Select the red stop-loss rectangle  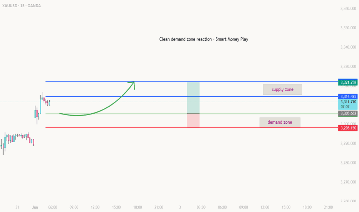pos(193,120)
